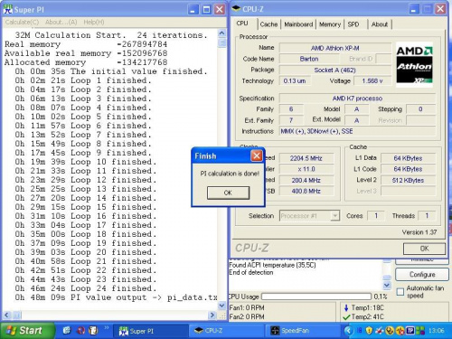Click the green squares tray icon
The width and height of the screenshot is (452, 339).
click(420, 331)
